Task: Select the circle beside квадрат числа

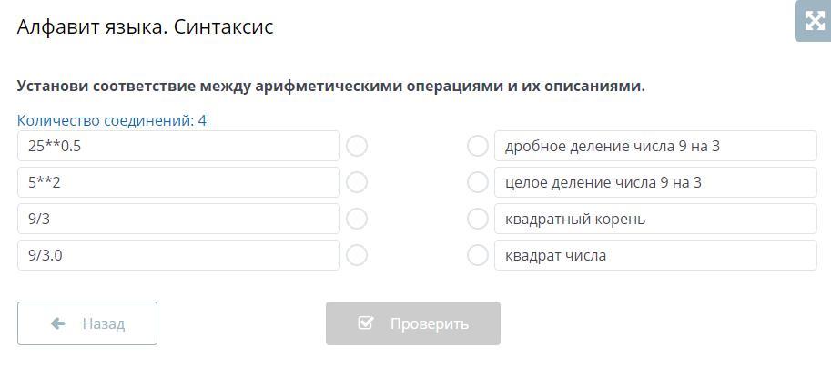Action: [x=477, y=255]
